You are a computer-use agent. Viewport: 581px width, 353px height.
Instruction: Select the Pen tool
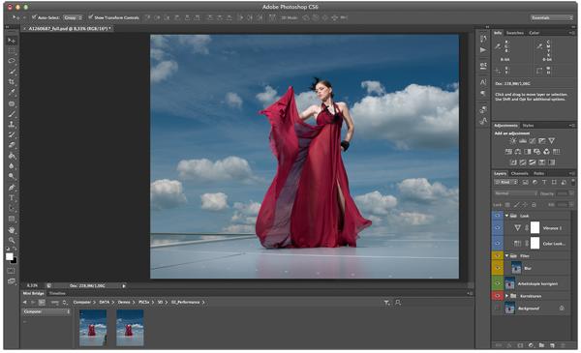point(12,188)
